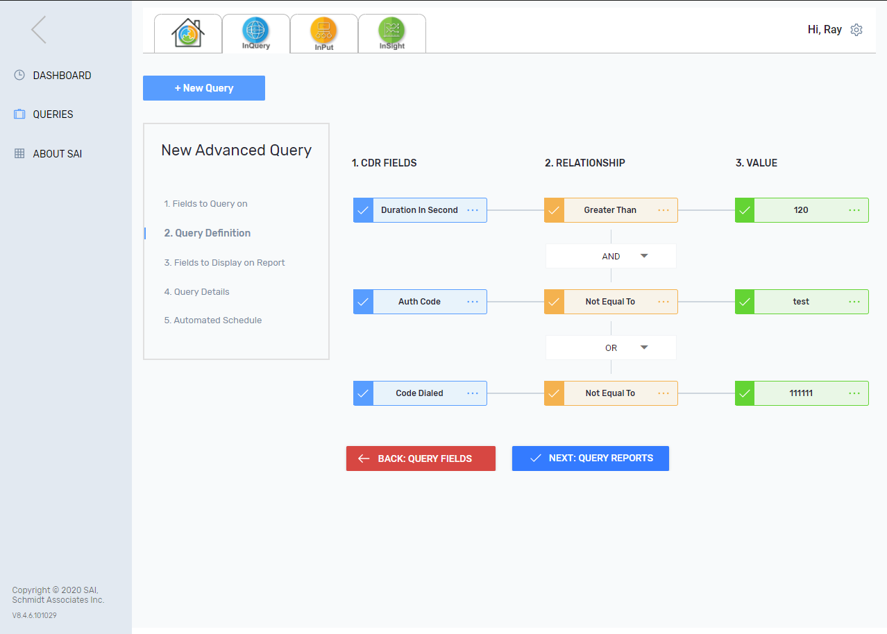Open the ellipsis menu on Duration In Second

tap(473, 210)
